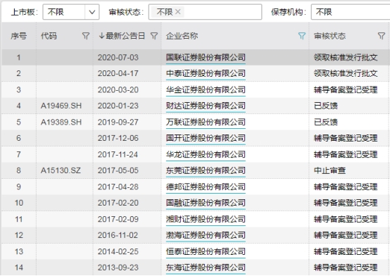Viewport: 390px width, 276px height.
Task: Open 中泰证券股份有限公司 company link
Action: click(206, 73)
